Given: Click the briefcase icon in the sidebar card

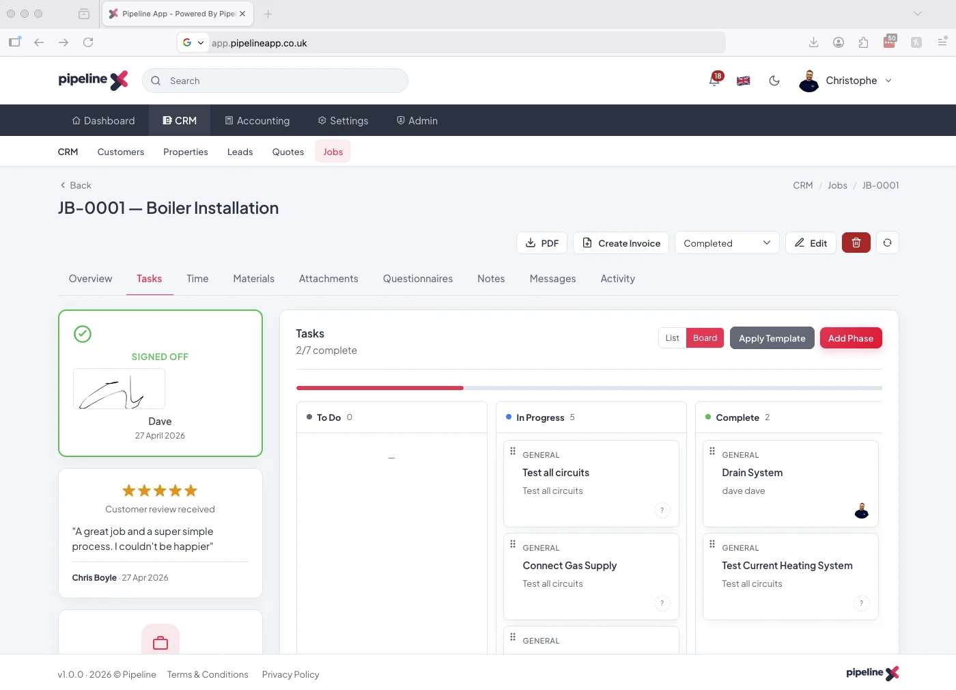Looking at the screenshot, I should (x=160, y=642).
